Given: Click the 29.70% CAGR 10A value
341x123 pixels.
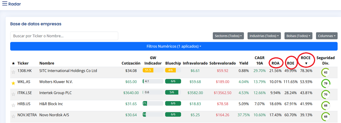Looking at the screenshot, I should [260, 70].
